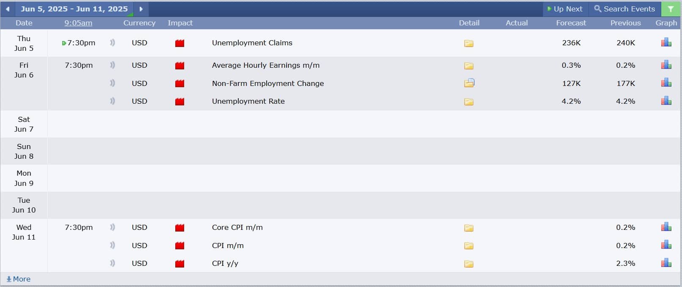Toggle sound alert for Unemployment Claims
This screenshot has height=287, width=682.
tap(112, 43)
